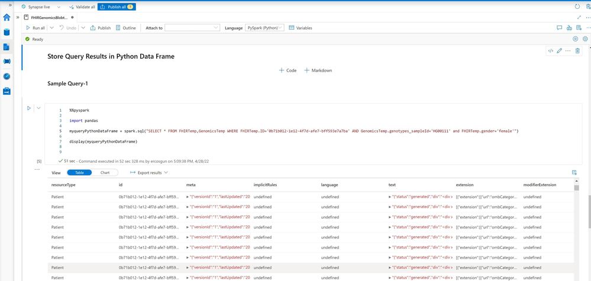Open the Manage hub toolbox icon
Viewport: 591px width, 281px height.
click(7, 91)
